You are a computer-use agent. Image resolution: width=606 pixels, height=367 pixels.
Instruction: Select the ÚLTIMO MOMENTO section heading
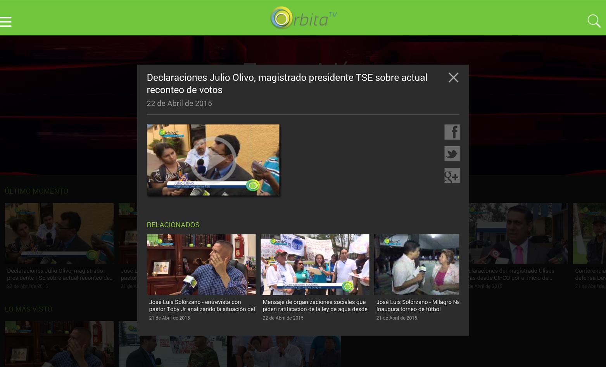coord(36,191)
